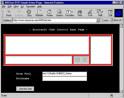Viewport: 124px width, 98px height.
Task: Click the Address URL field
Action: (54, 20)
